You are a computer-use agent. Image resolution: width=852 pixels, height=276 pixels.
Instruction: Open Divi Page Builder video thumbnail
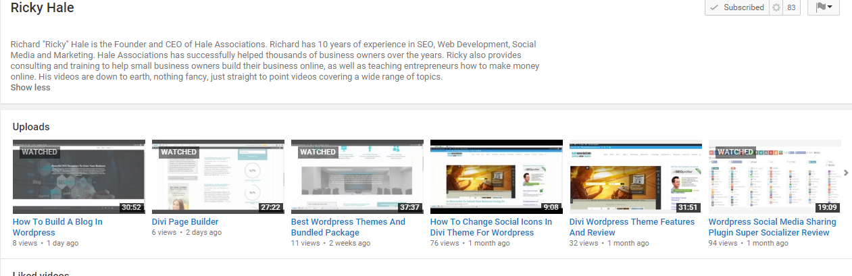click(x=218, y=177)
